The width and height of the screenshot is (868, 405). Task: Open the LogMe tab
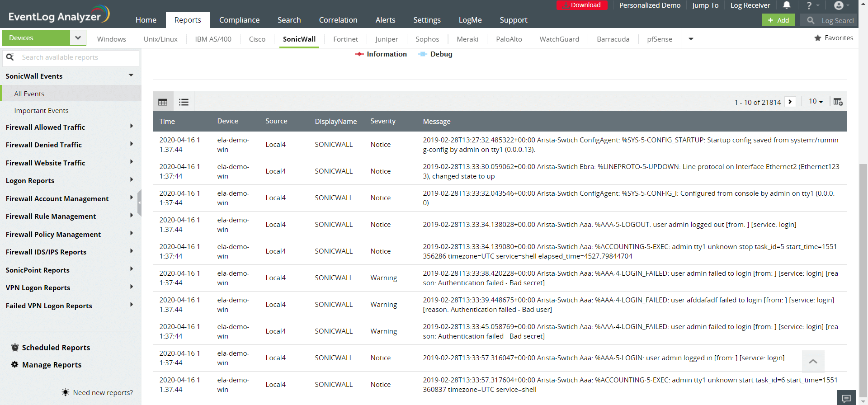pyautogui.click(x=470, y=20)
